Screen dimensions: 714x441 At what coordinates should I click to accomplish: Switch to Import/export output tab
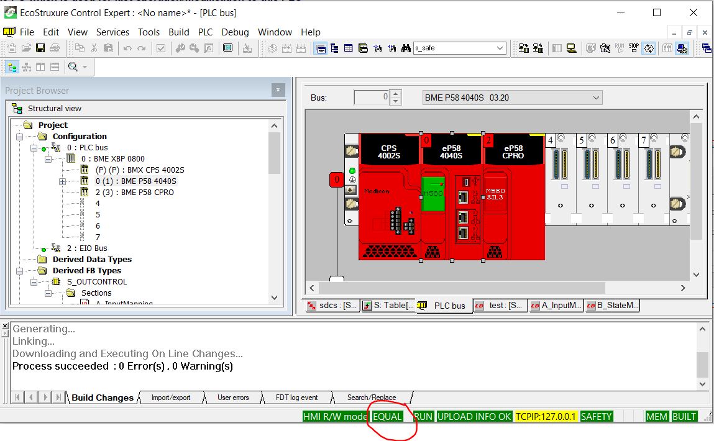click(x=171, y=398)
